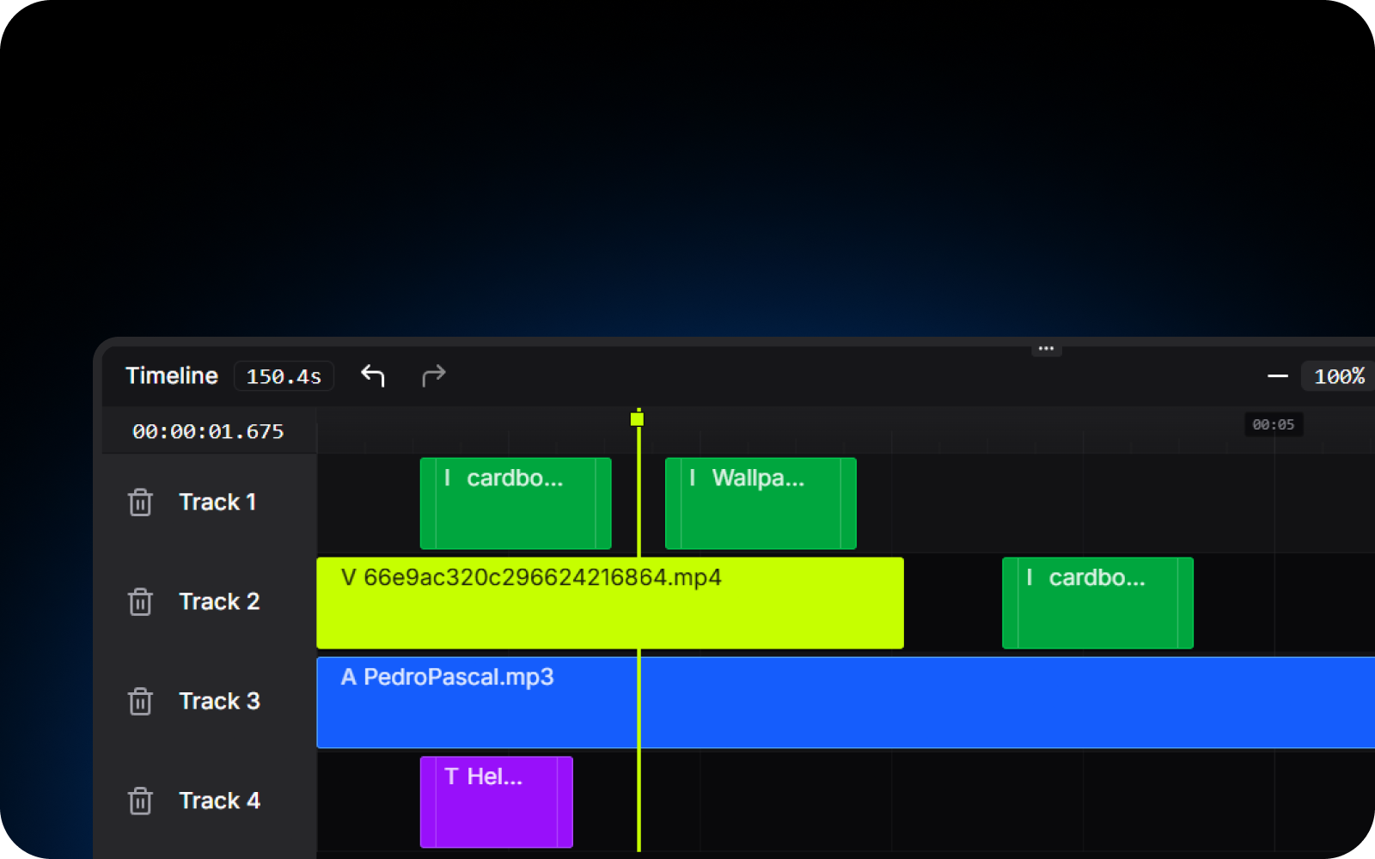The image size is (1375, 859).
Task: Click the 00:05 ruler time marker
Action: click(1273, 424)
